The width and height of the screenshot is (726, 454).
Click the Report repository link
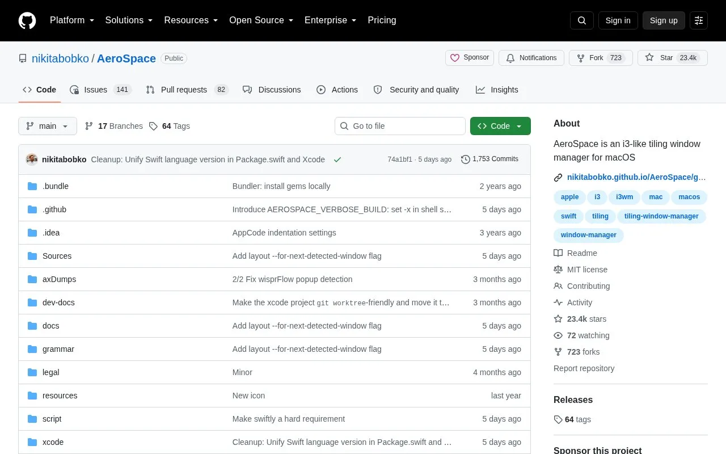584,368
